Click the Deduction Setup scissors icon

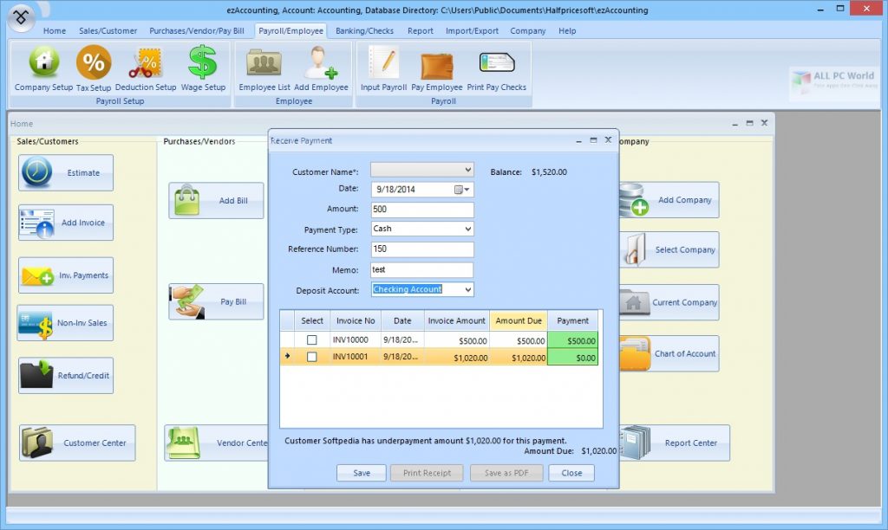tap(146, 62)
